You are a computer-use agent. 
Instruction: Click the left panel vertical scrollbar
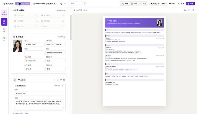tap(71, 28)
